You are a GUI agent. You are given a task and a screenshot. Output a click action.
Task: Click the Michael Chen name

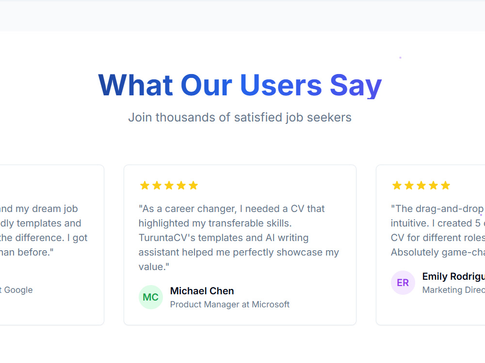click(202, 291)
